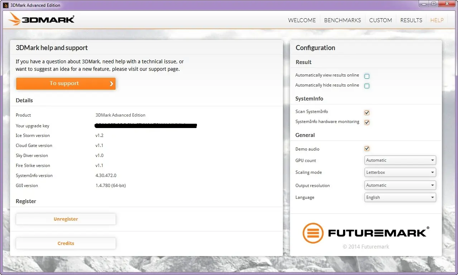458x275 pixels.
Task: Go to the WELCOME tab
Action: click(x=302, y=20)
